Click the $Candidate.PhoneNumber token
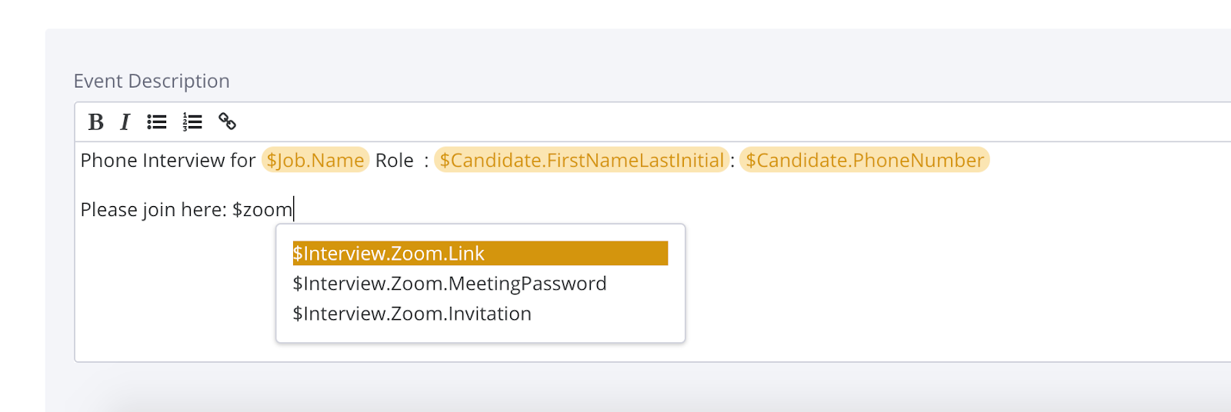This screenshot has height=412, width=1231. pos(864,160)
